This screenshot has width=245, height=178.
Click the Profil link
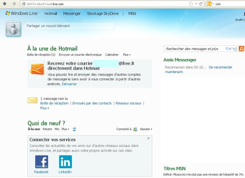click(239, 20)
